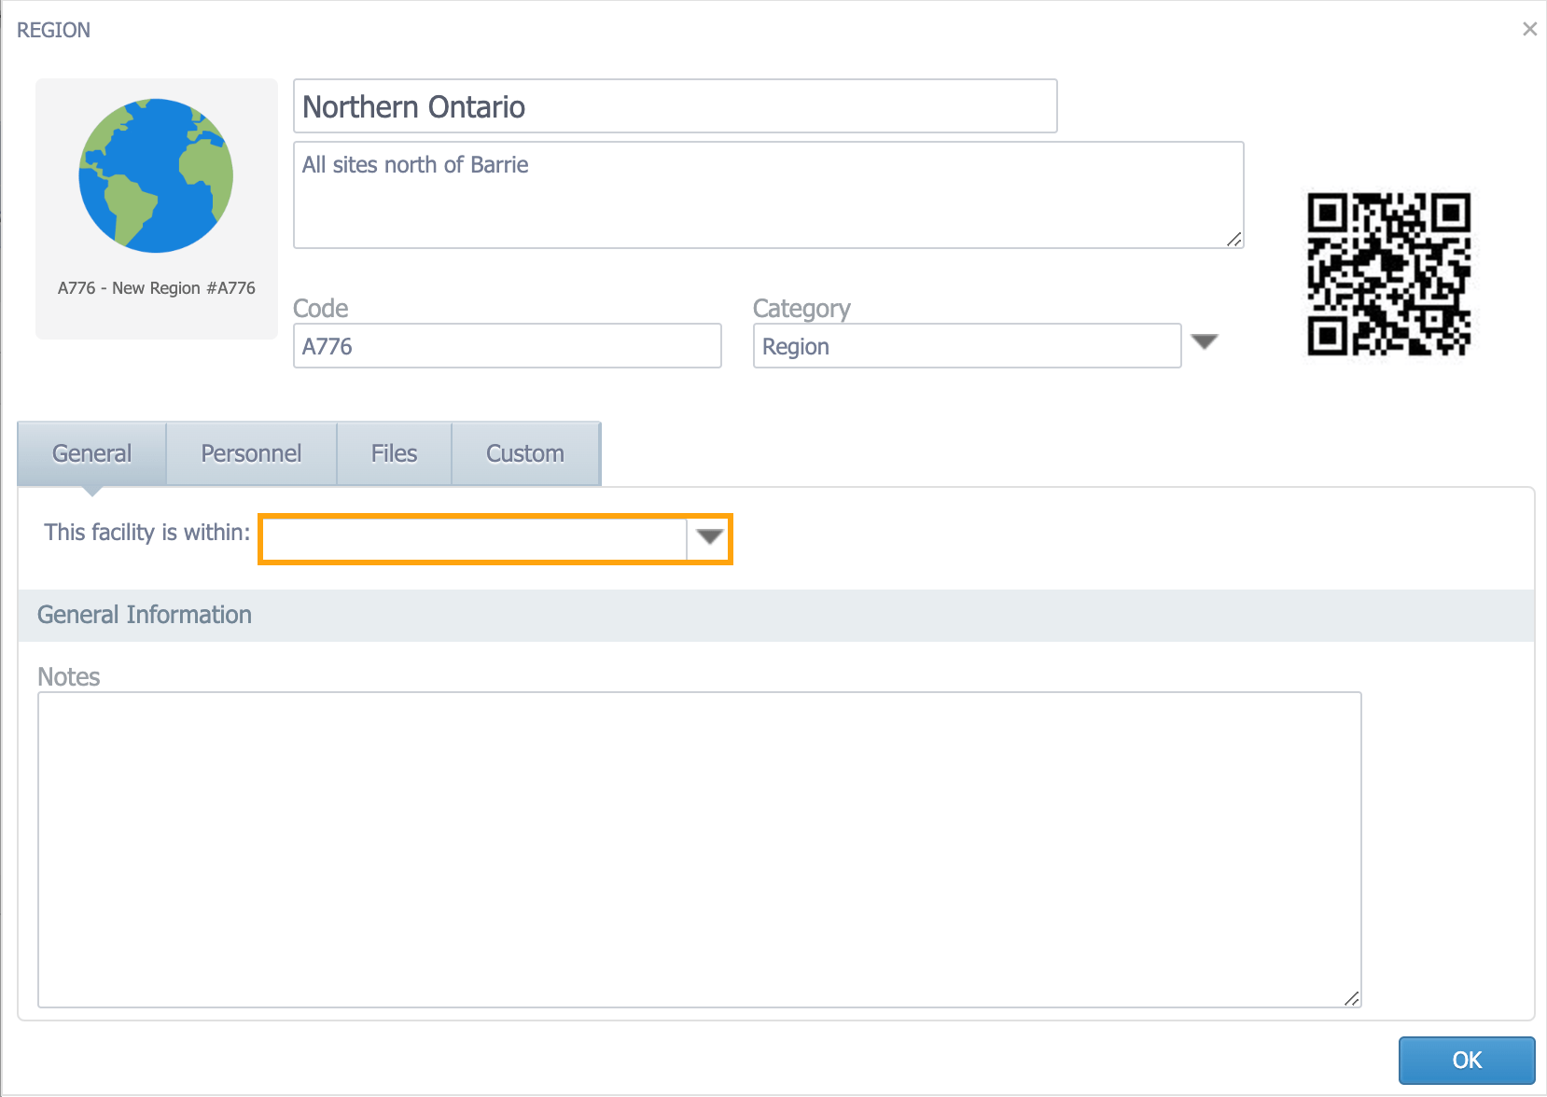Click the Category field showing Region
Screen dimensions: 1547x1097
coord(968,346)
